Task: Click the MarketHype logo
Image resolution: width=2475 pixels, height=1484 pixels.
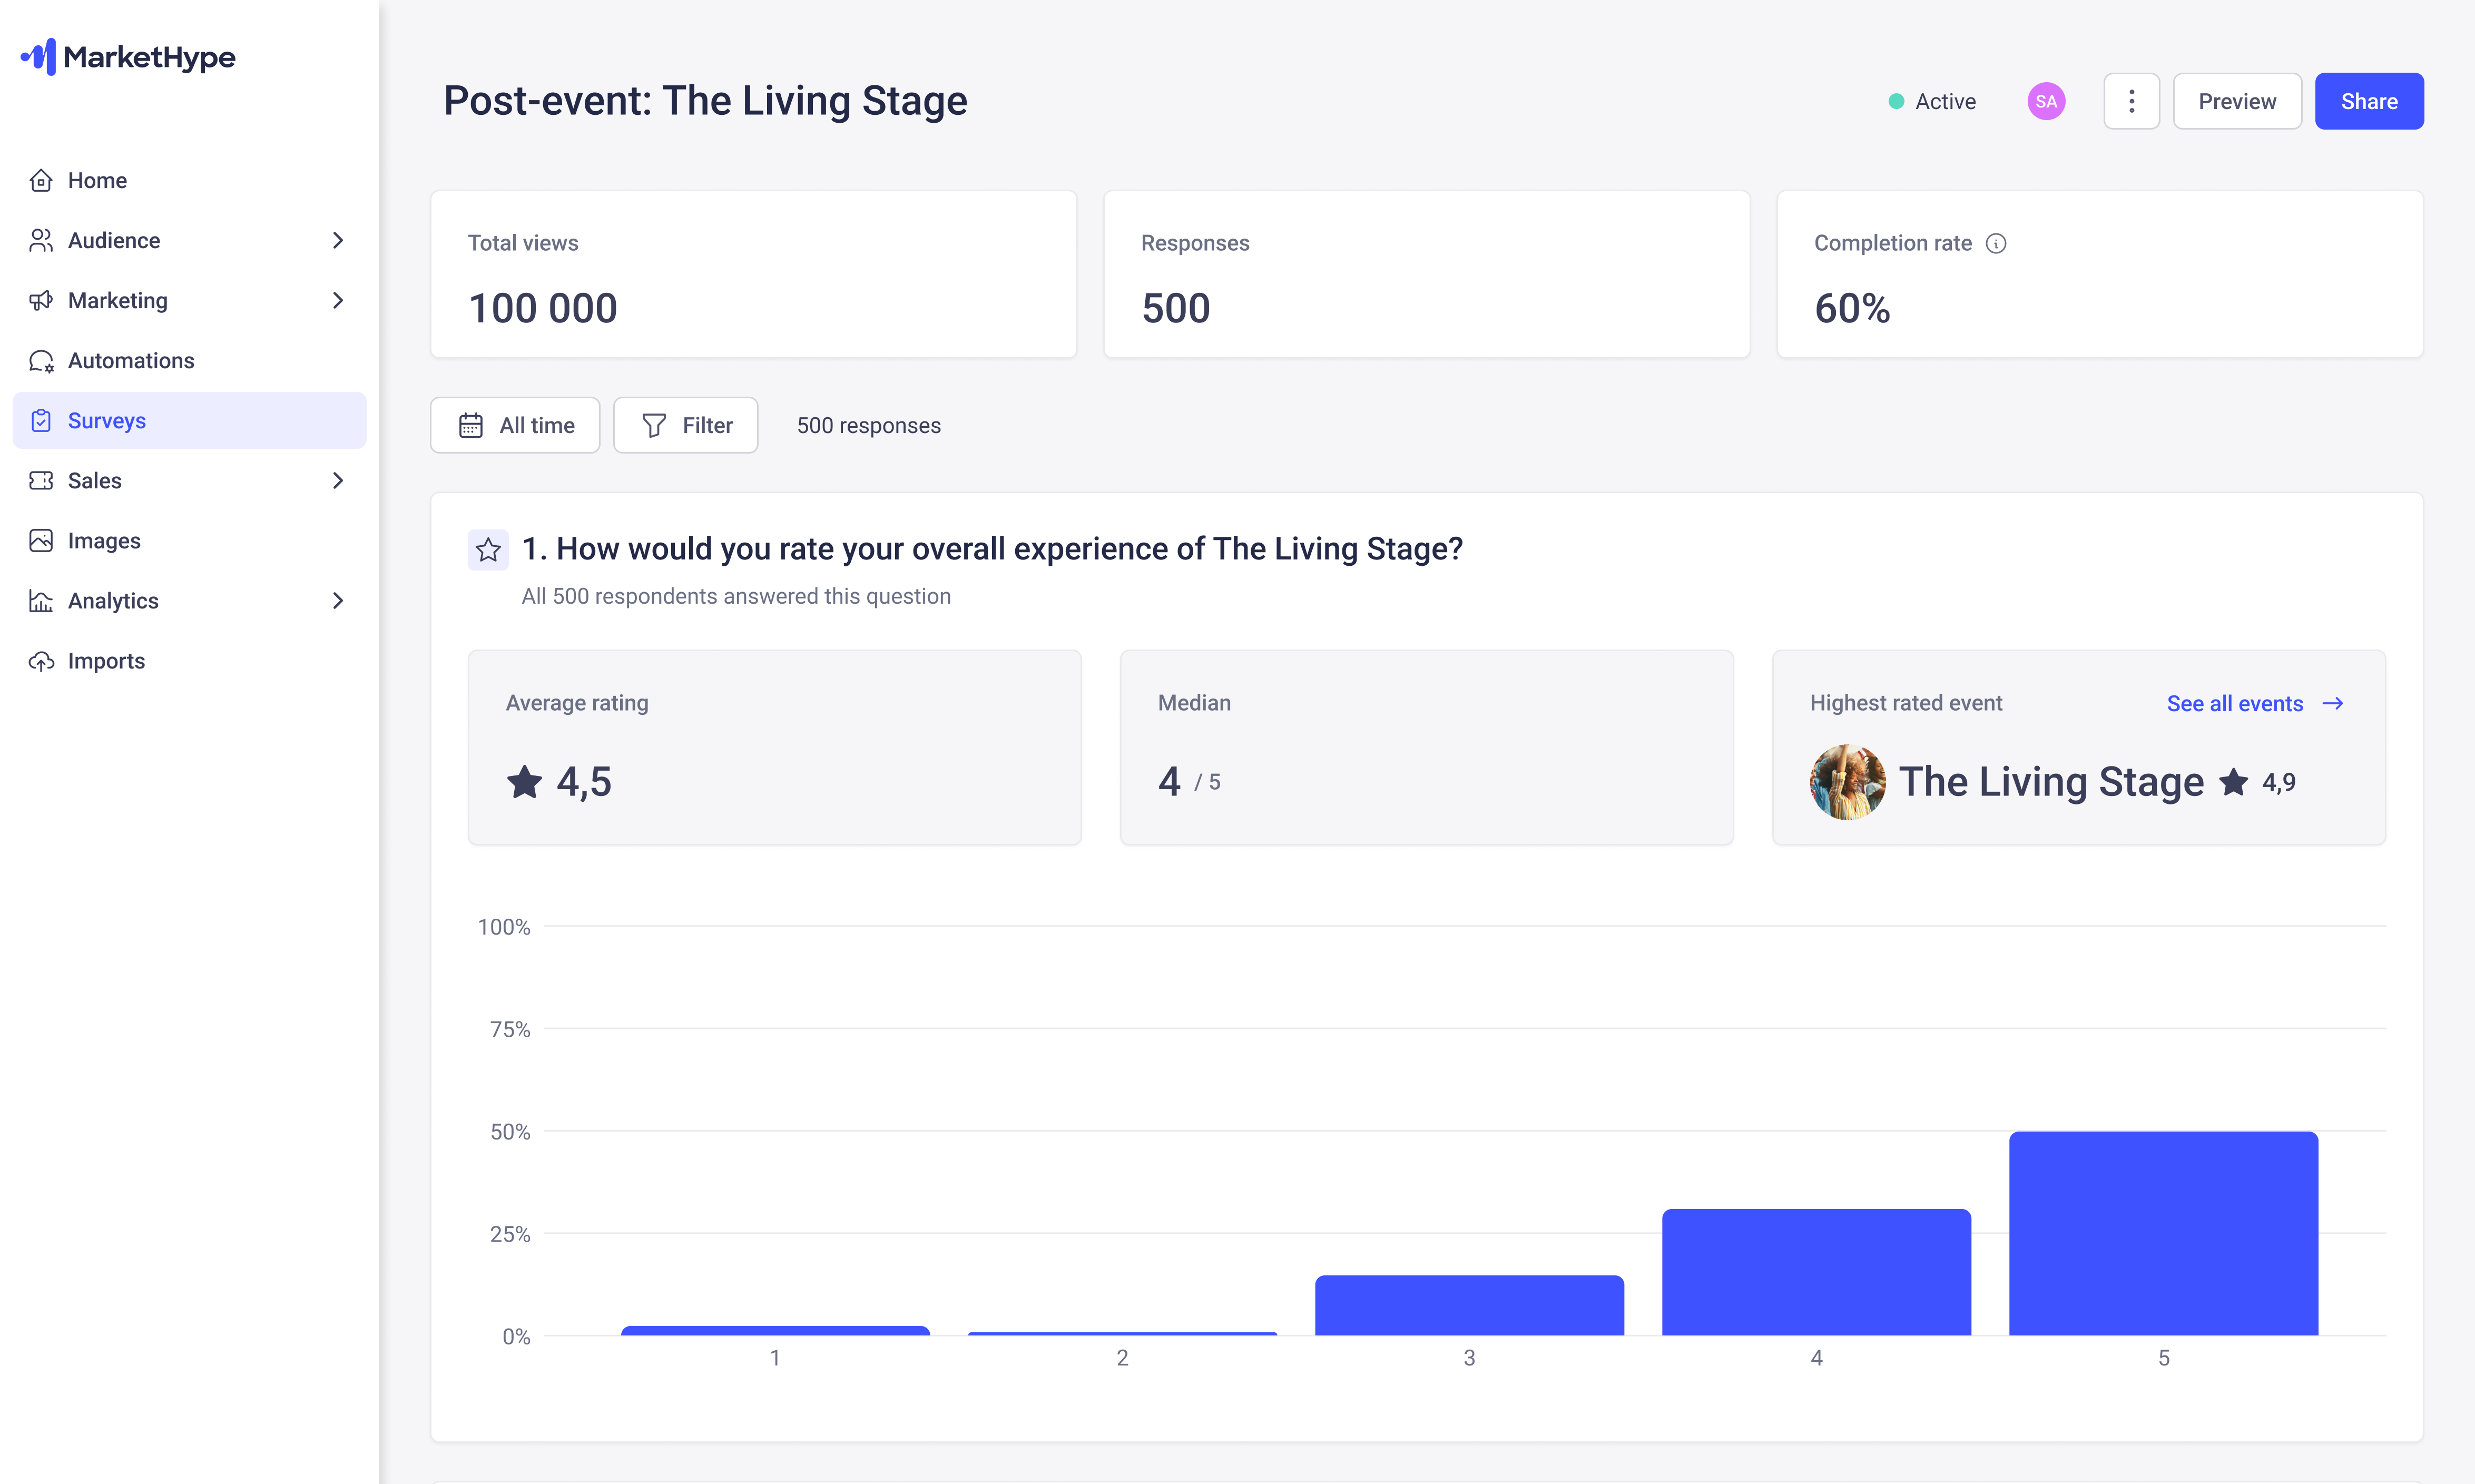Action: pyautogui.click(x=128, y=57)
